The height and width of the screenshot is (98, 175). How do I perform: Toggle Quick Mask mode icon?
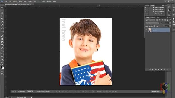coord(2,71)
